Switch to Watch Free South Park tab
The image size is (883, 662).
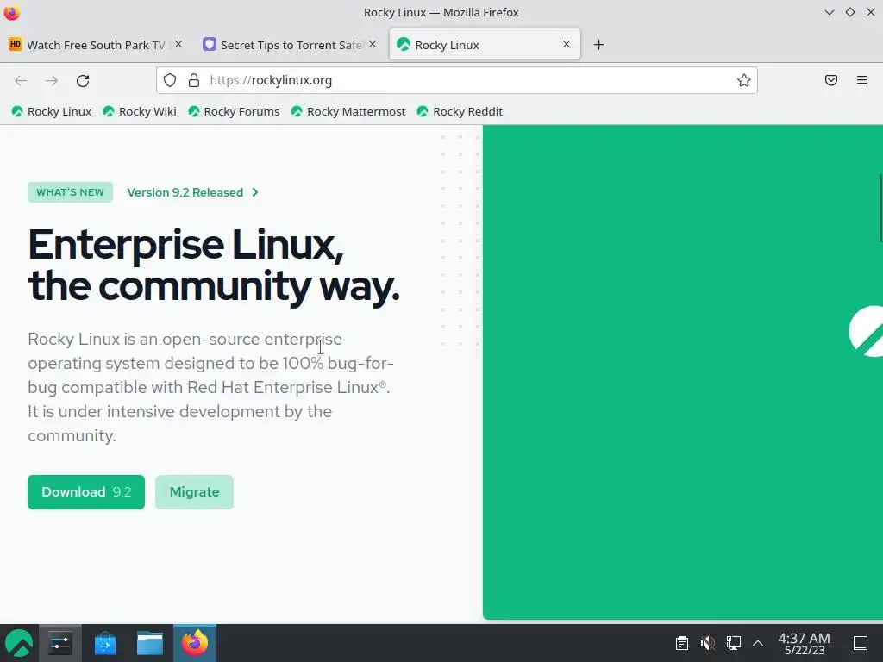[96, 45]
